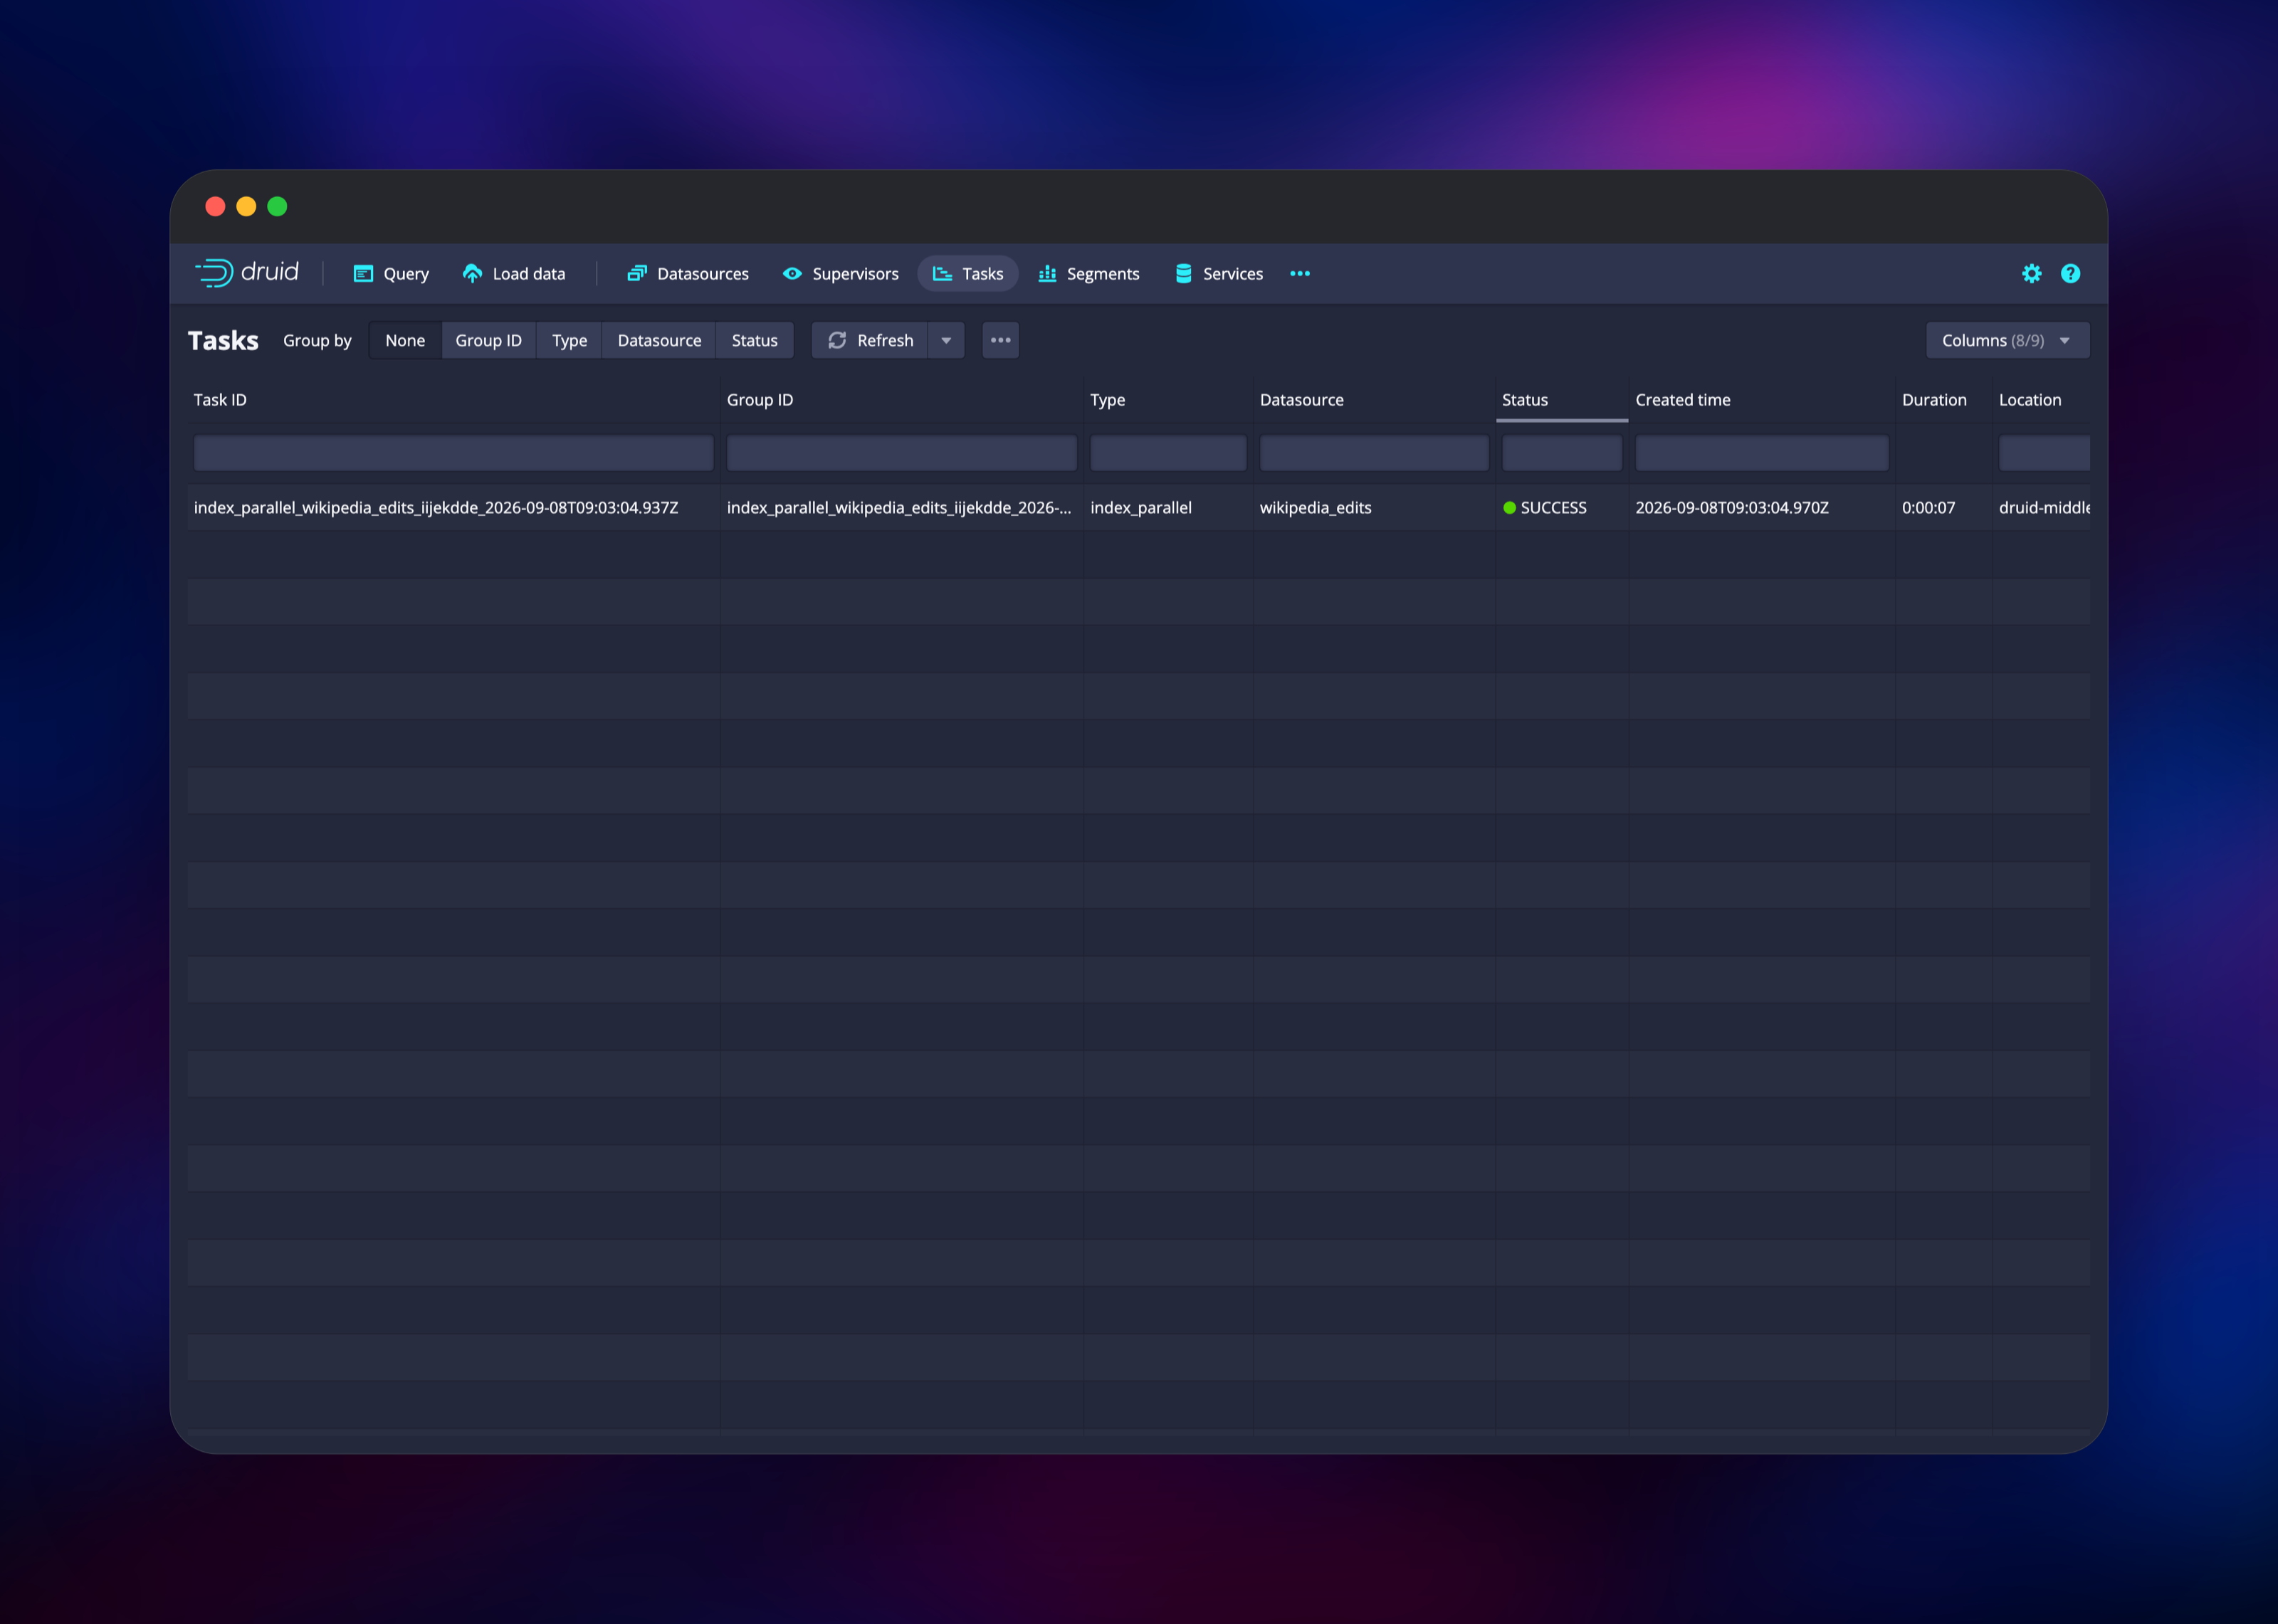Focus the Location filter field
2278x1624 pixels.
(2044, 453)
